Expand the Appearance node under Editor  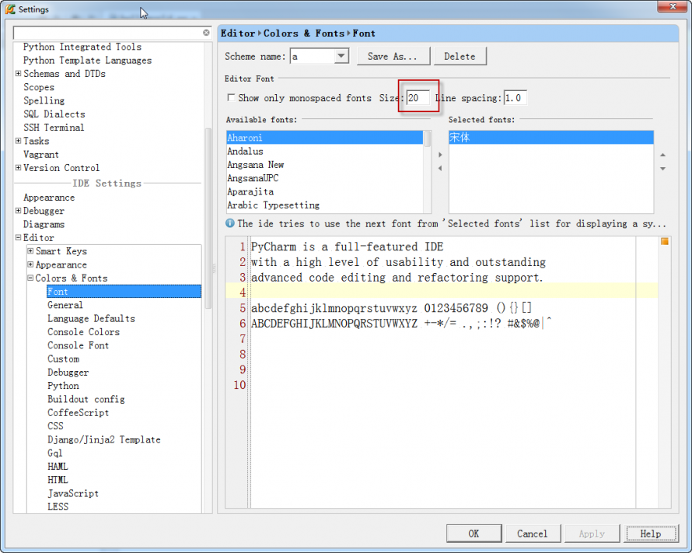coord(30,264)
